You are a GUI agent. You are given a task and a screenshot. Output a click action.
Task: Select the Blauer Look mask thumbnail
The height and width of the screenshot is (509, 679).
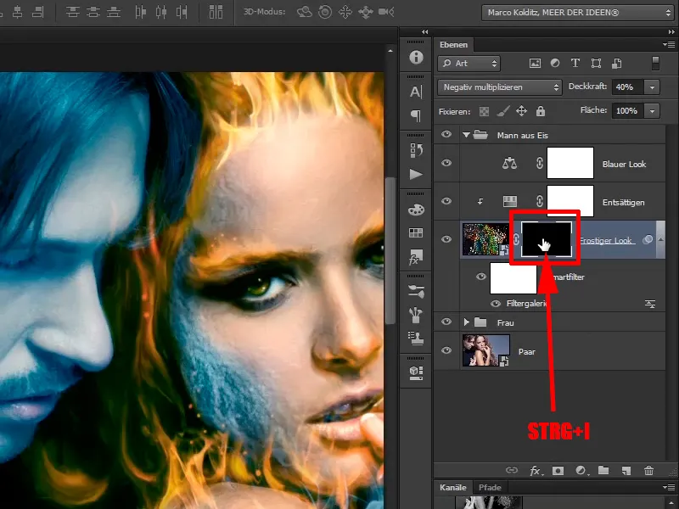570,163
